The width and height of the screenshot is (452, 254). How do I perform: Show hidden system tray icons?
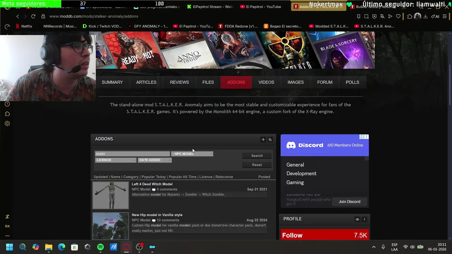click(374, 247)
